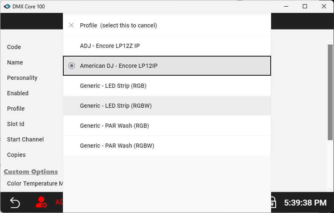Choose Generic - PAR Wash (RGB) profile

115,126
